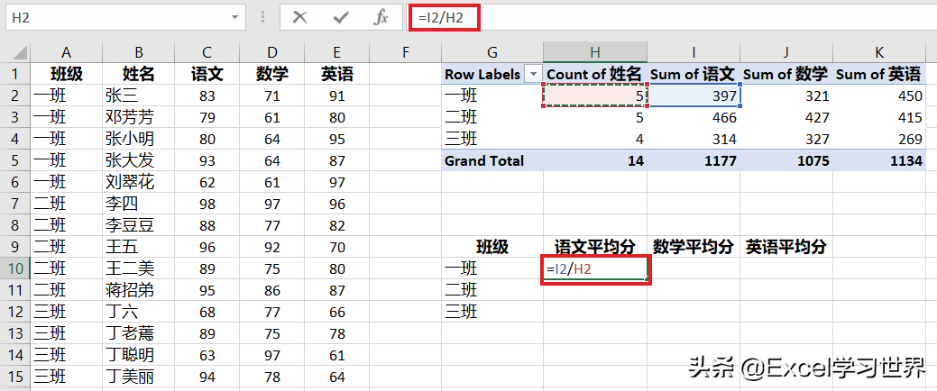Image resolution: width=937 pixels, height=391 pixels.
Task: Click the Sum of 数学 pivot header
Action: pyautogui.click(x=786, y=74)
